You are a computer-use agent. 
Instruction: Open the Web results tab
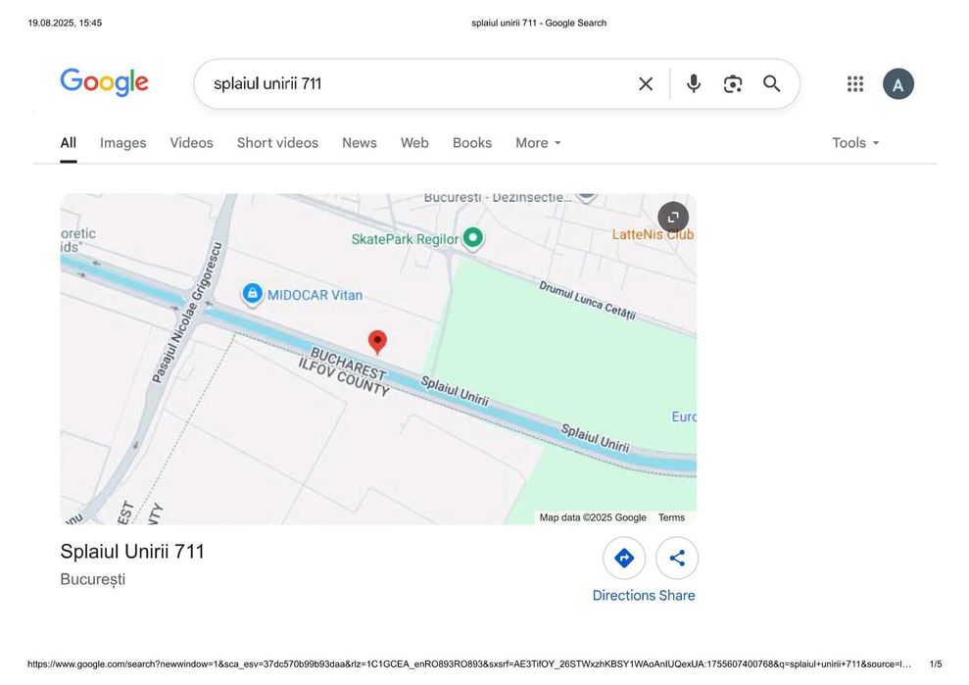414,143
